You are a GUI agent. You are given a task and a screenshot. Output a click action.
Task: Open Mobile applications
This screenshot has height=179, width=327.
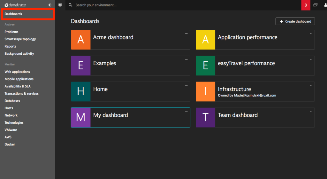pyautogui.click(x=19, y=79)
